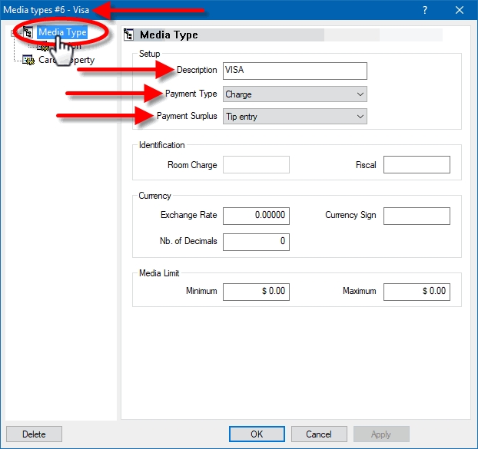Image resolution: width=478 pixels, height=449 pixels.
Task: Select the Currency Sign field
Action: (417, 216)
